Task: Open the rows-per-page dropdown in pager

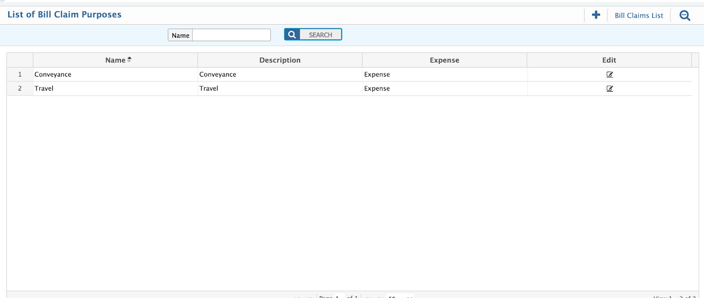Action: 400,296
